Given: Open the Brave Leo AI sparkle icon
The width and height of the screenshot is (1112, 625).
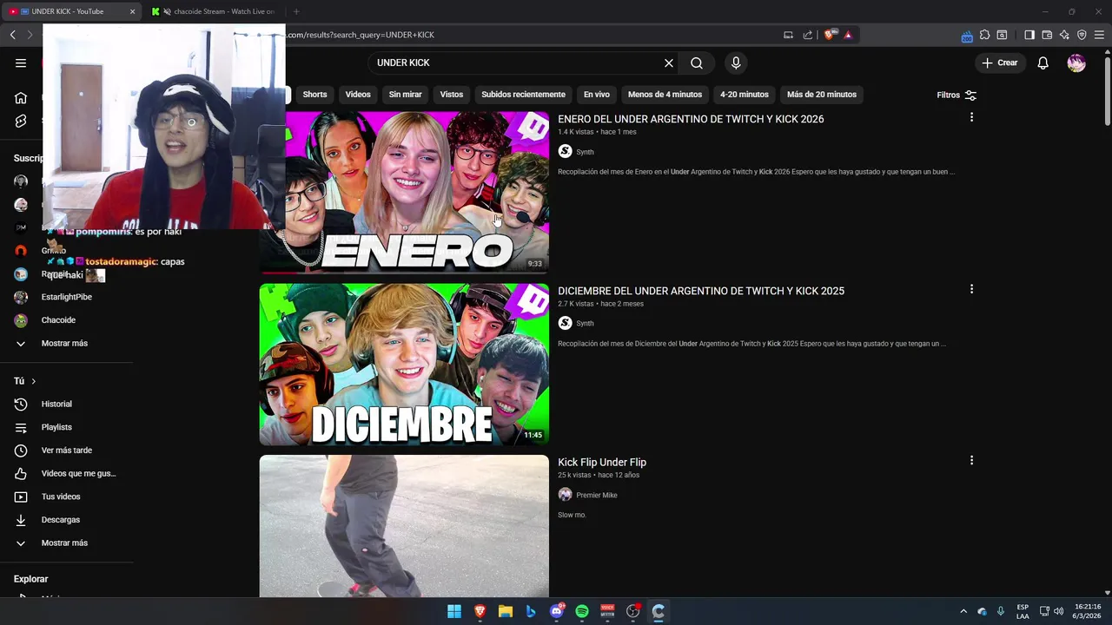Looking at the screenshot, I should tap(1064, 35).
